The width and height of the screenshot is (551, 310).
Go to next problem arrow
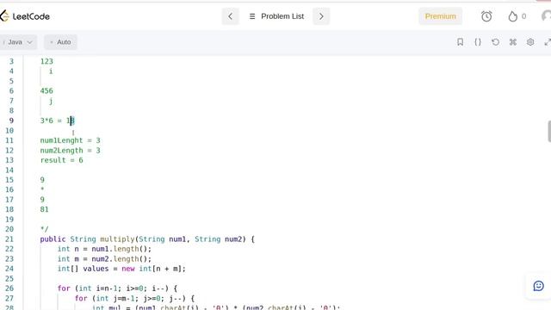(321, 16)
